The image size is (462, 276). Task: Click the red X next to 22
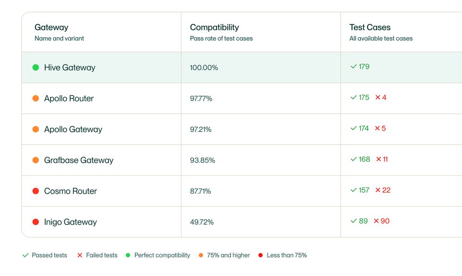click(378, 190)
